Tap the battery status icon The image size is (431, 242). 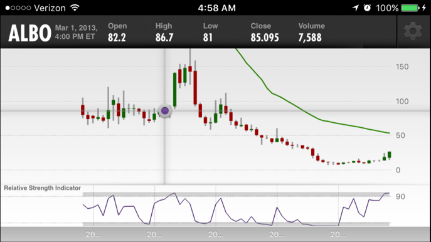tap(410, 8)
